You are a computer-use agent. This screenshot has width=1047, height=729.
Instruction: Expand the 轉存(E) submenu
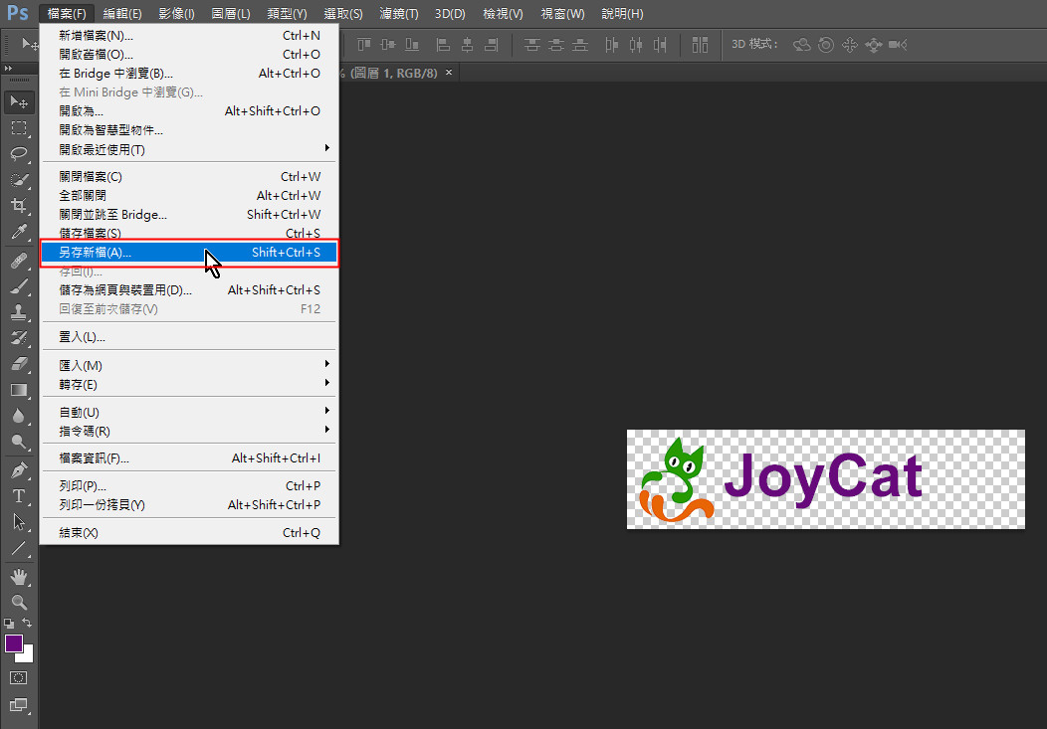pyautogui.click(x=189, y=385)
